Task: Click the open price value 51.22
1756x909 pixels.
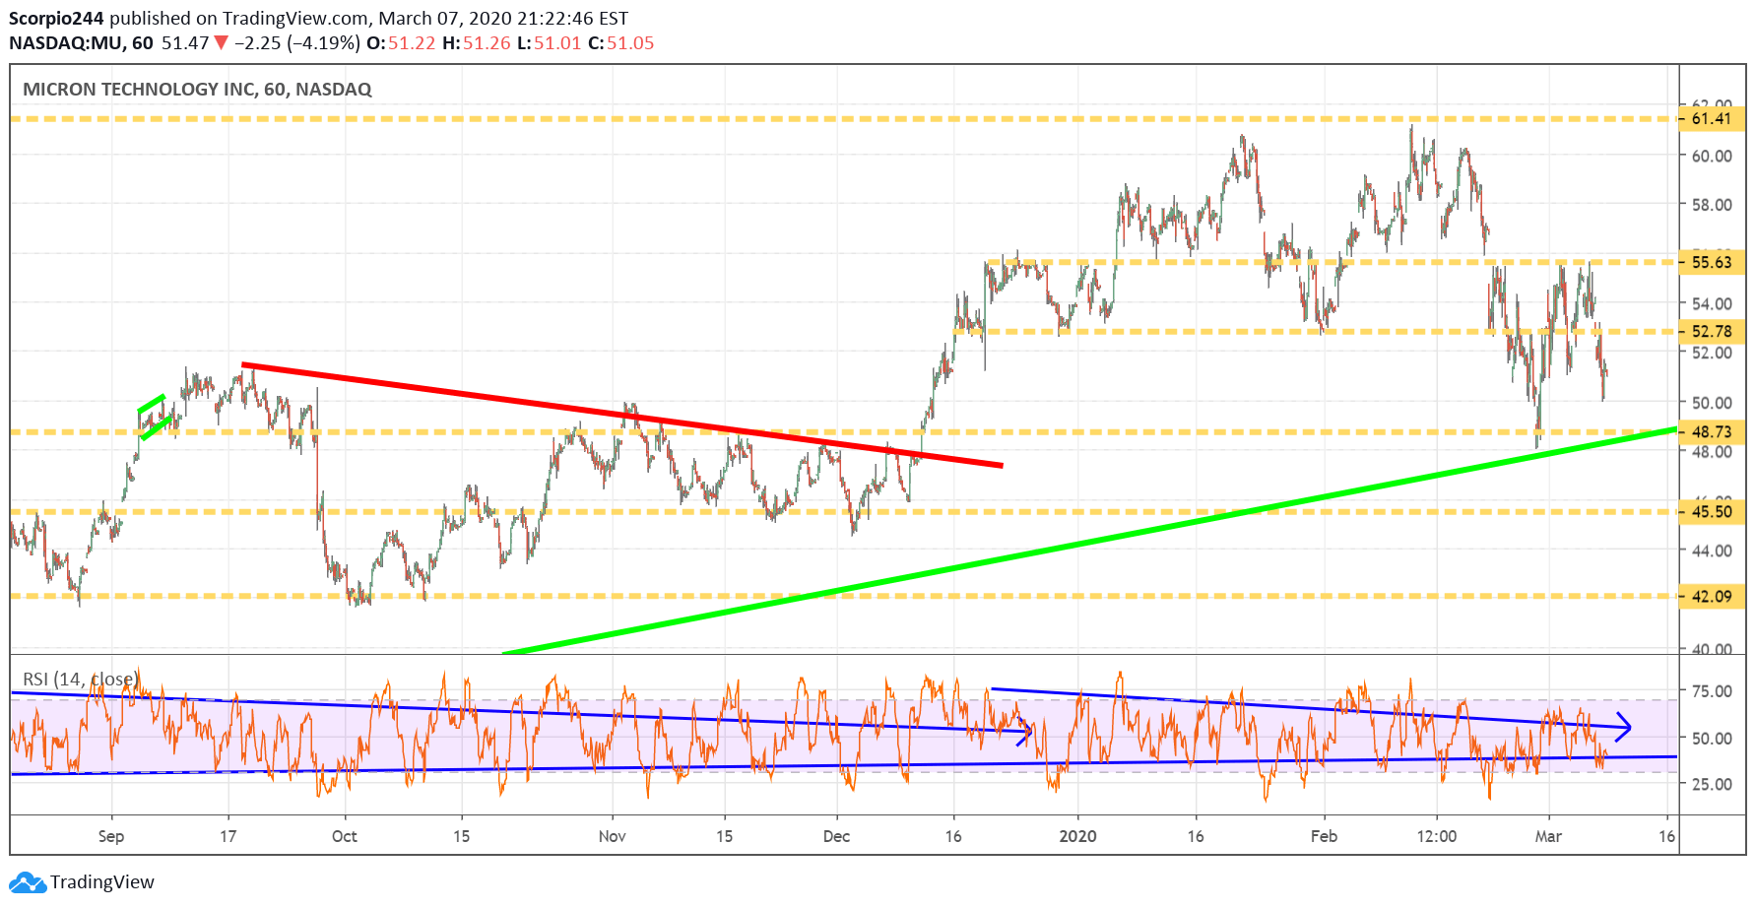Action: 412,42
